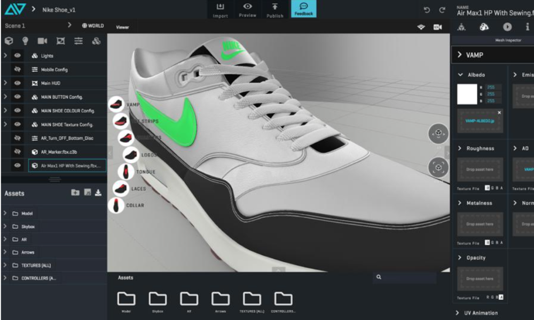Image resolution: width=534 pixels, height=320 pixels.
Task: Click the app logo at top left
Action: pyautogui.click(x=14, y=9)
